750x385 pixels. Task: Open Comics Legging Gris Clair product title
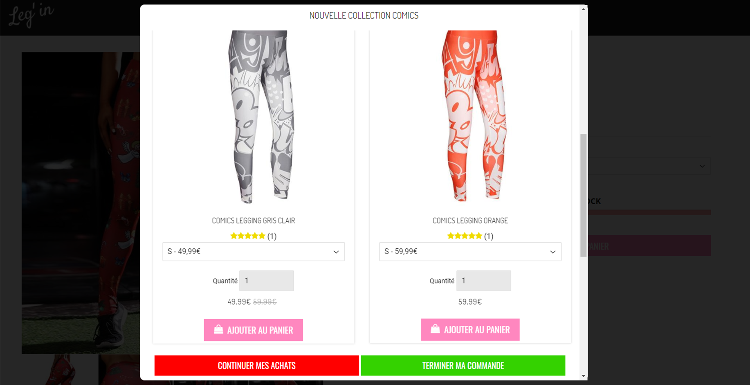(254, 221)
